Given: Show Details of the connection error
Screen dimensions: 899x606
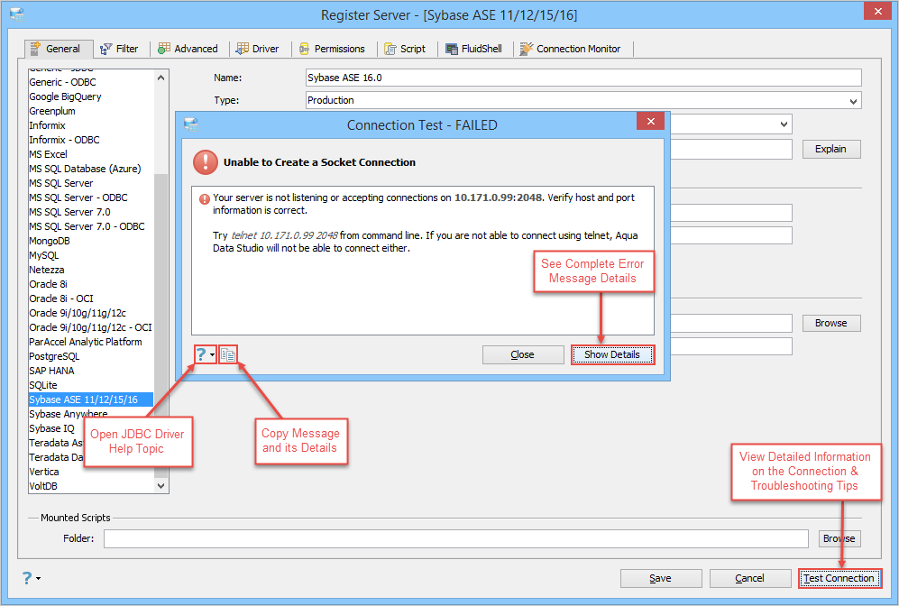Looking at the screenshot, I should 612,355.
